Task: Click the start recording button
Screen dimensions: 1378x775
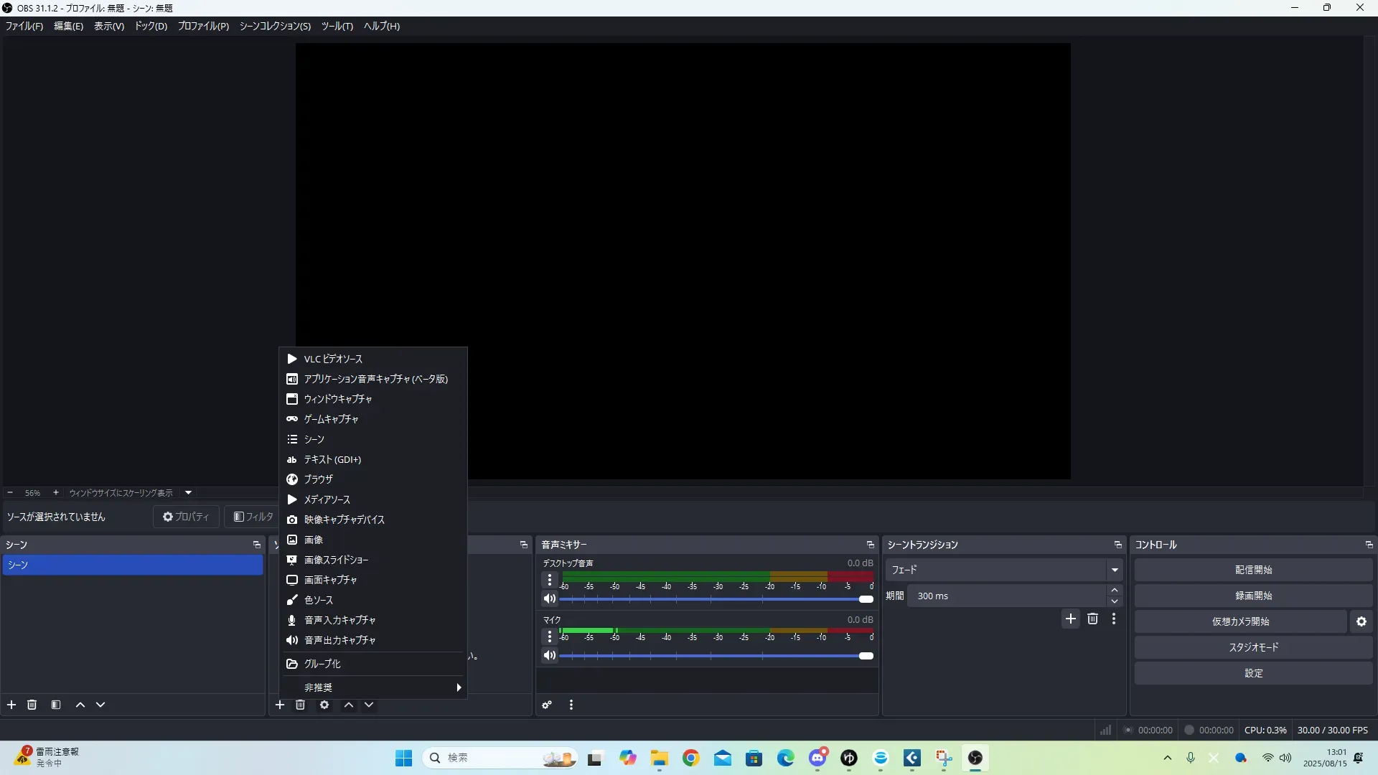Action: click(1253, 596)
